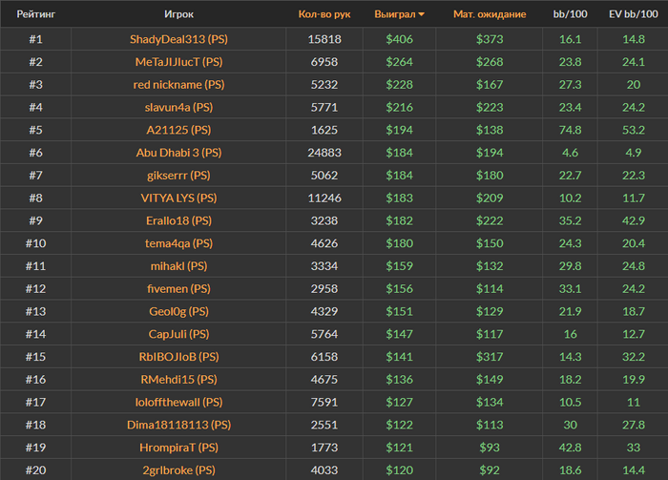This screenshot has height=480, width=668.
Task: Open VITYA LYS (PS) player page
Action: tap(178, 198)
